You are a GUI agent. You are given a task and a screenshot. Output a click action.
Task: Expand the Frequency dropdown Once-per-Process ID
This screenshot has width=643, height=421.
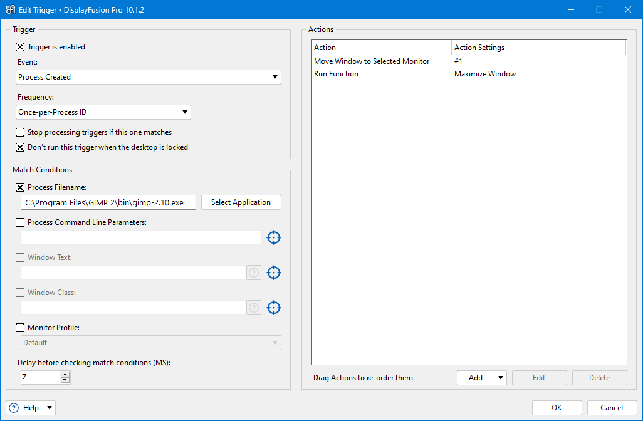[103, 112]
